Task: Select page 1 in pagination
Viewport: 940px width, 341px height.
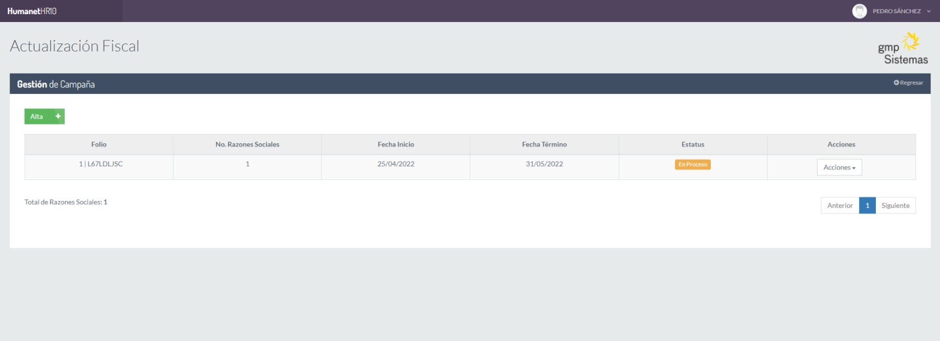Action: (x=867, y=206)
